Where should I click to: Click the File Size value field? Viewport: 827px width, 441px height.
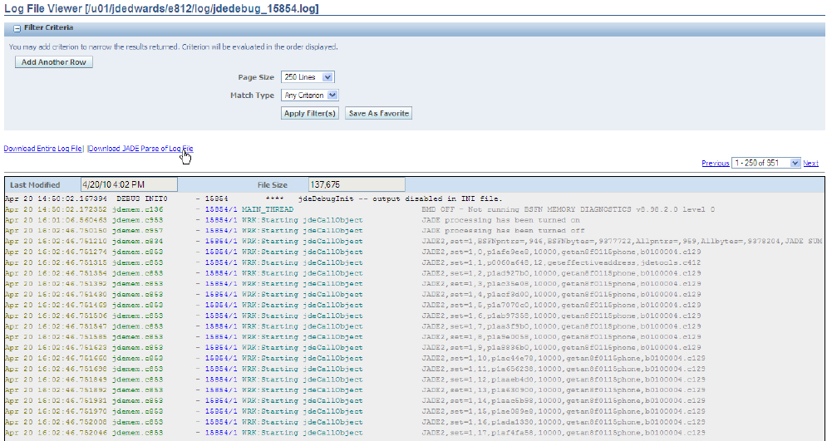coord(356,184)
